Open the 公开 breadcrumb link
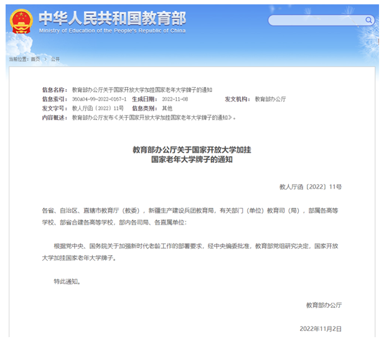The height and width of the screenshot is (339, 384). (55, 59)
